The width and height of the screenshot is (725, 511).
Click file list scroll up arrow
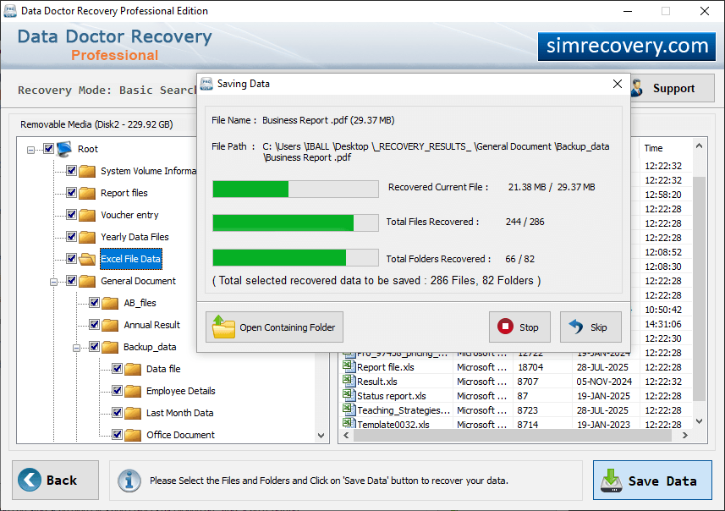pyautogui.click(x=699, y=146)
